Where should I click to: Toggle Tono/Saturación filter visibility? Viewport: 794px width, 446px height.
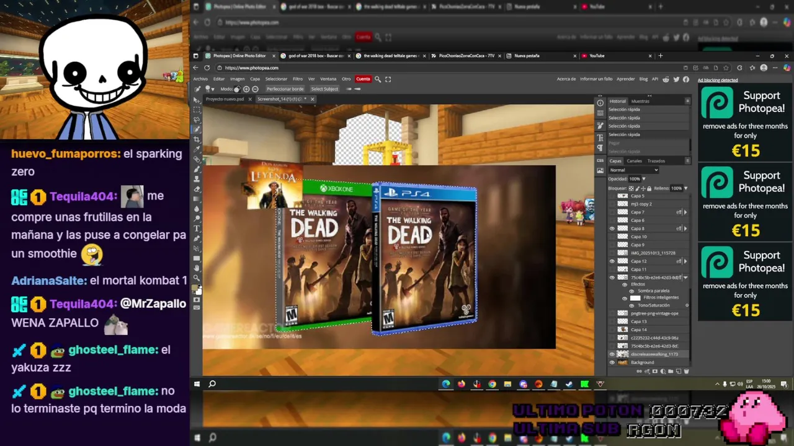point(631,305)
